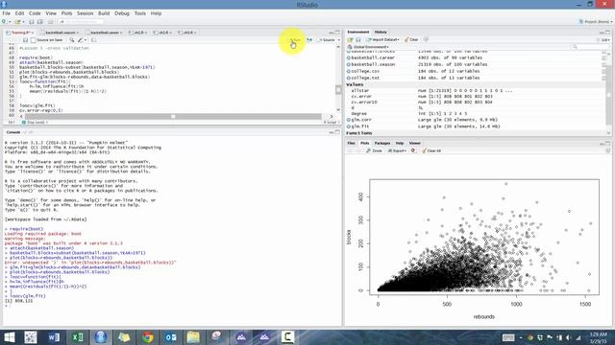The width and height of the screenshot is (615, 345).
Task: Open the Debug menu
Action: click(x=122, y=13)
